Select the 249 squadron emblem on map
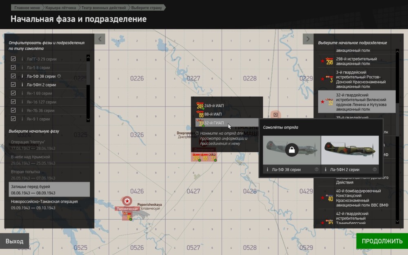Screen dimensions: 408x255 pyautogui.click(x=196, y=157)
